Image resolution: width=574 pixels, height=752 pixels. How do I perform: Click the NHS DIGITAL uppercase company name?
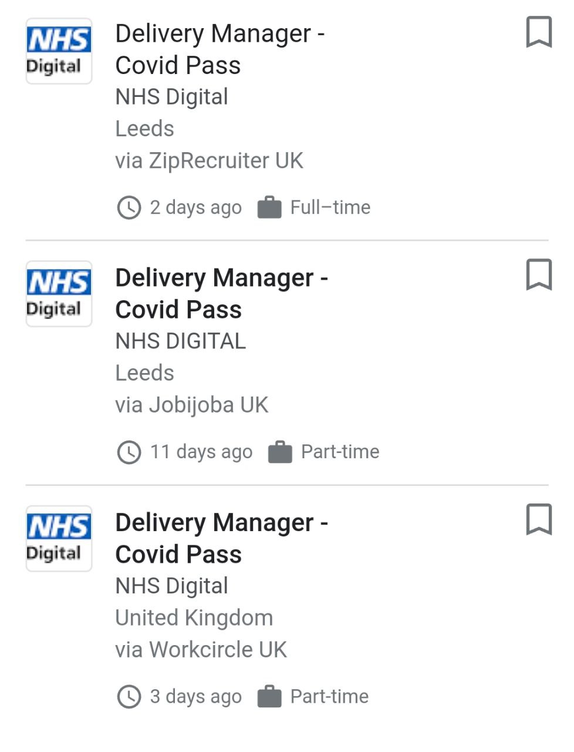[180, 341]
